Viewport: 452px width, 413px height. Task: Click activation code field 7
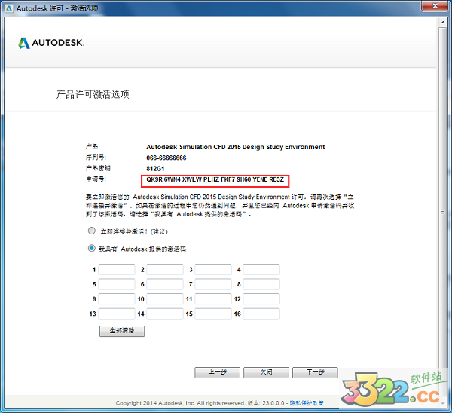coord(213,284)
